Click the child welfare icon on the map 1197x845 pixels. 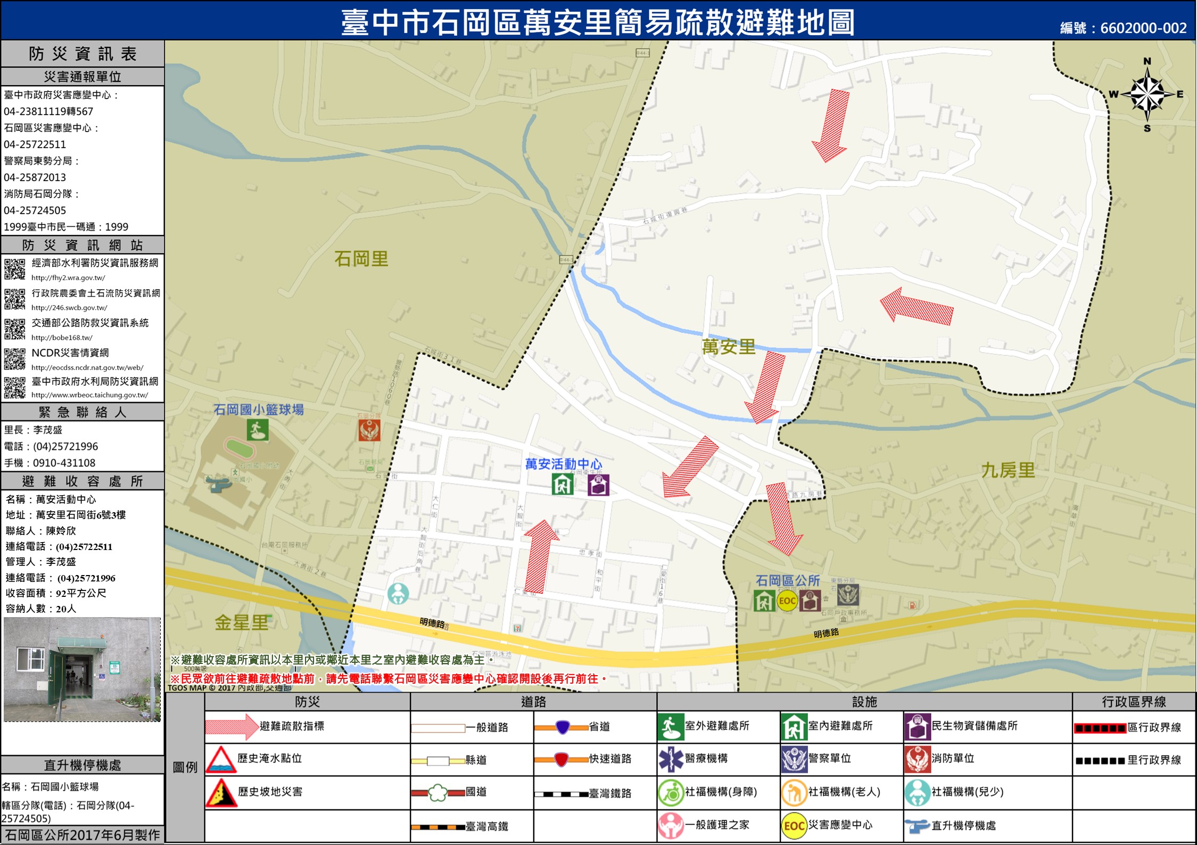pos(398,593)
